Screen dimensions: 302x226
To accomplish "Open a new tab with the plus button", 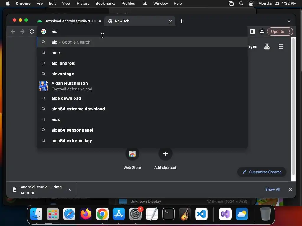I will pos(182,21).
